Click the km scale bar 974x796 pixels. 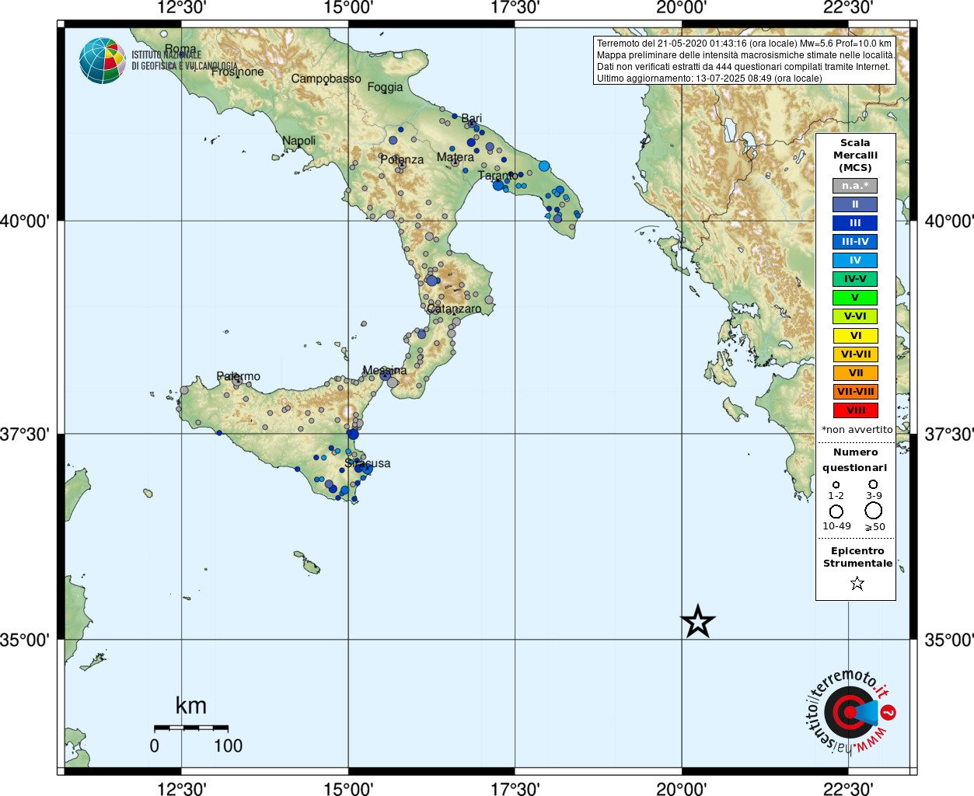pyautogui.click(x=191, y=728)
